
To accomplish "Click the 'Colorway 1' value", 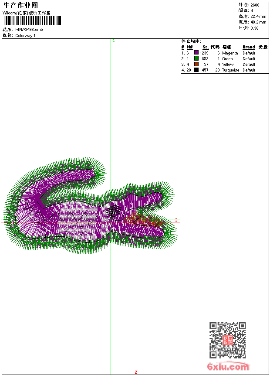I will 25,36.
